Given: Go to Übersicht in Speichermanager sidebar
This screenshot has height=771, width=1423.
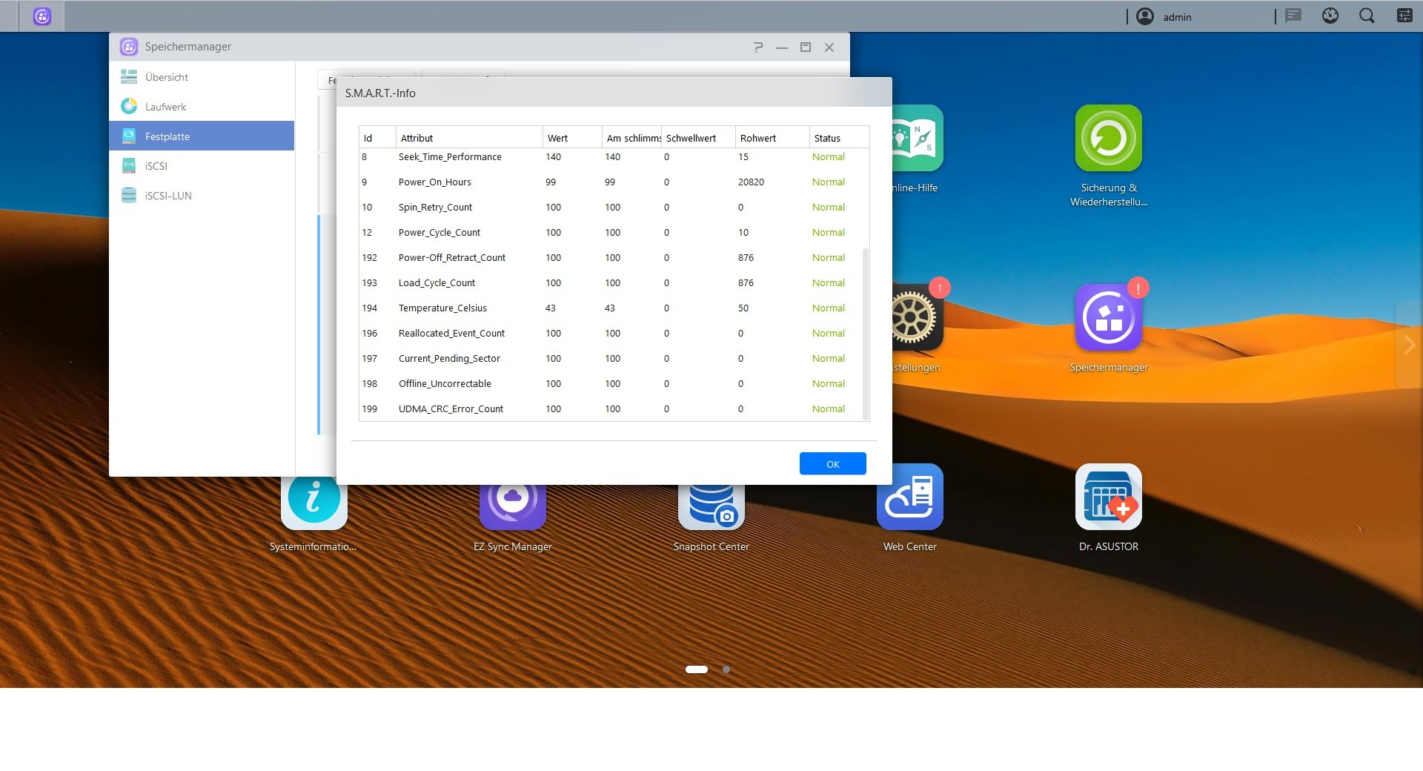Looking at the screenshot, I should (202, 77).
